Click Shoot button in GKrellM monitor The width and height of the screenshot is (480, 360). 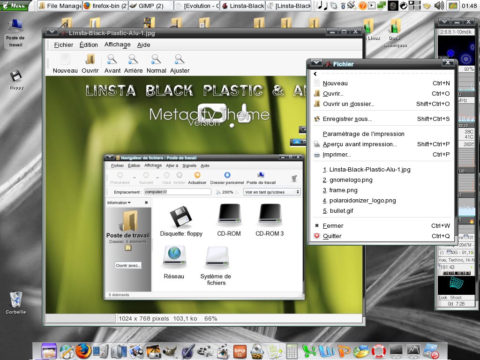click(456, 297)
